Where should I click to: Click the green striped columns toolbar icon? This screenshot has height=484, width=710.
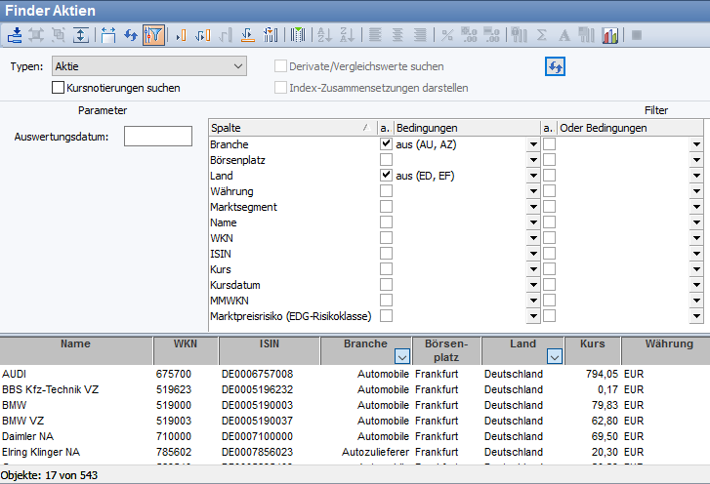tap(299, 35)
